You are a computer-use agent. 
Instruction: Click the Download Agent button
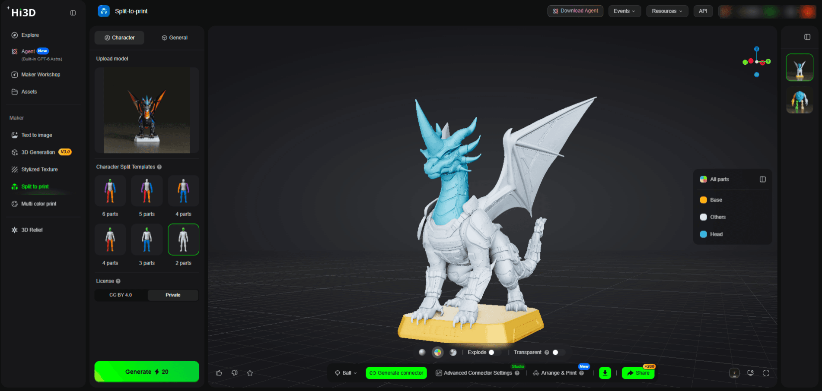[x=575, y=11]
